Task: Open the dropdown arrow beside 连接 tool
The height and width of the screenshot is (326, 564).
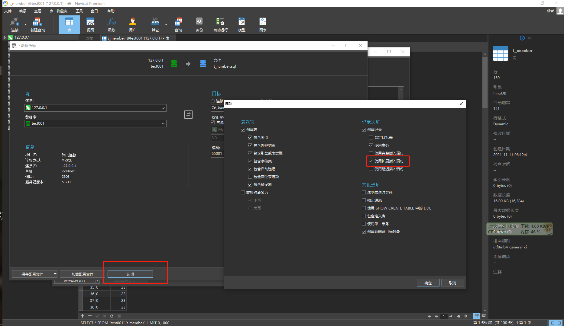Action: pos(25,25)
